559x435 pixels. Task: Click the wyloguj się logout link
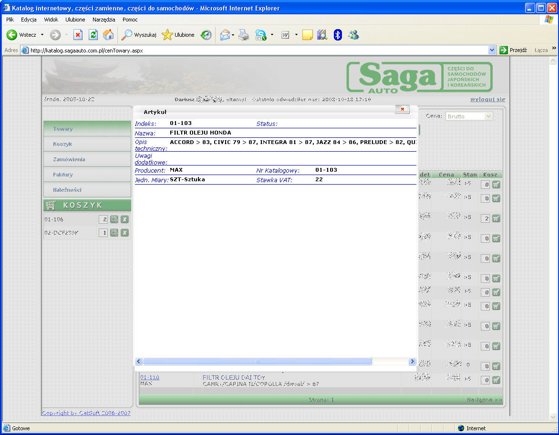coord(488,100)
